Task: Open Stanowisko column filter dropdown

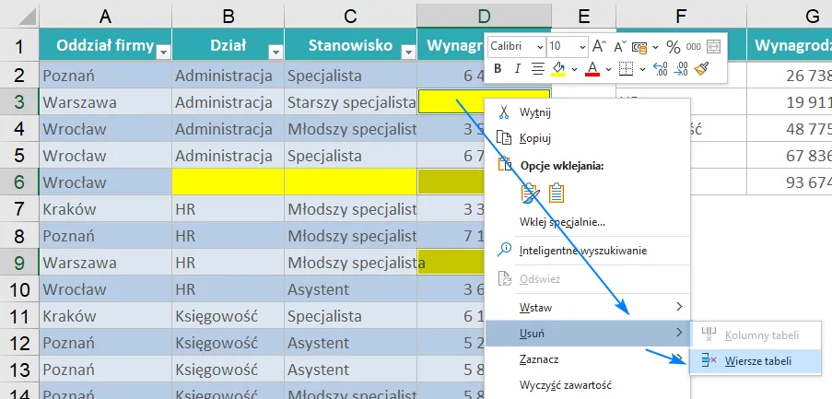Action: (x=408, y=52)
